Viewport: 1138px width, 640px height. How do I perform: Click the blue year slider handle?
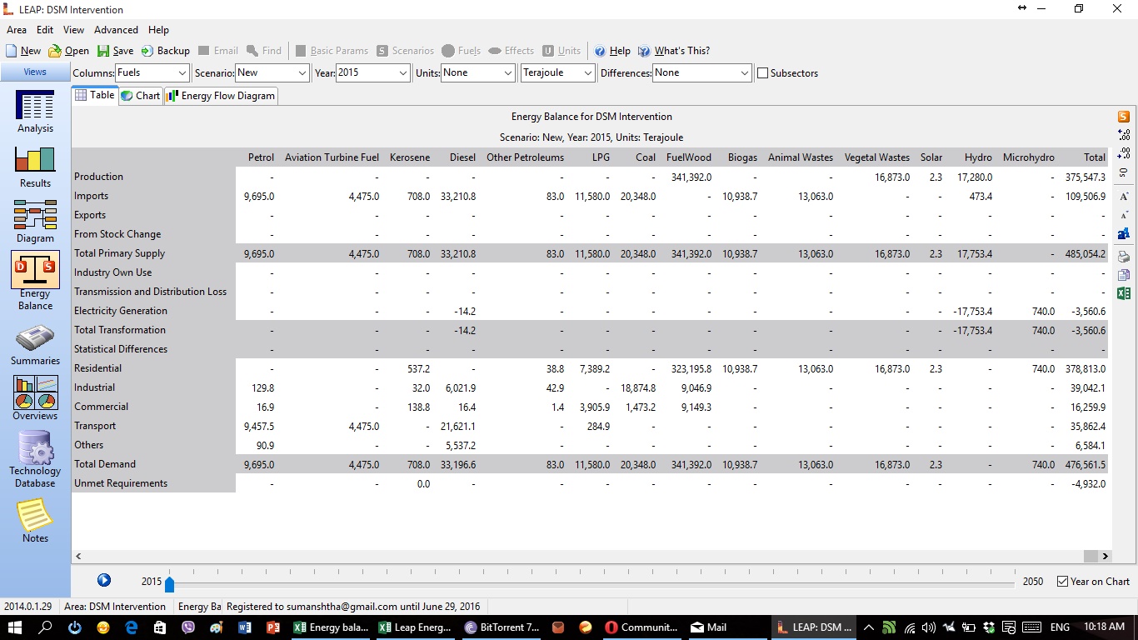point(169,583)
